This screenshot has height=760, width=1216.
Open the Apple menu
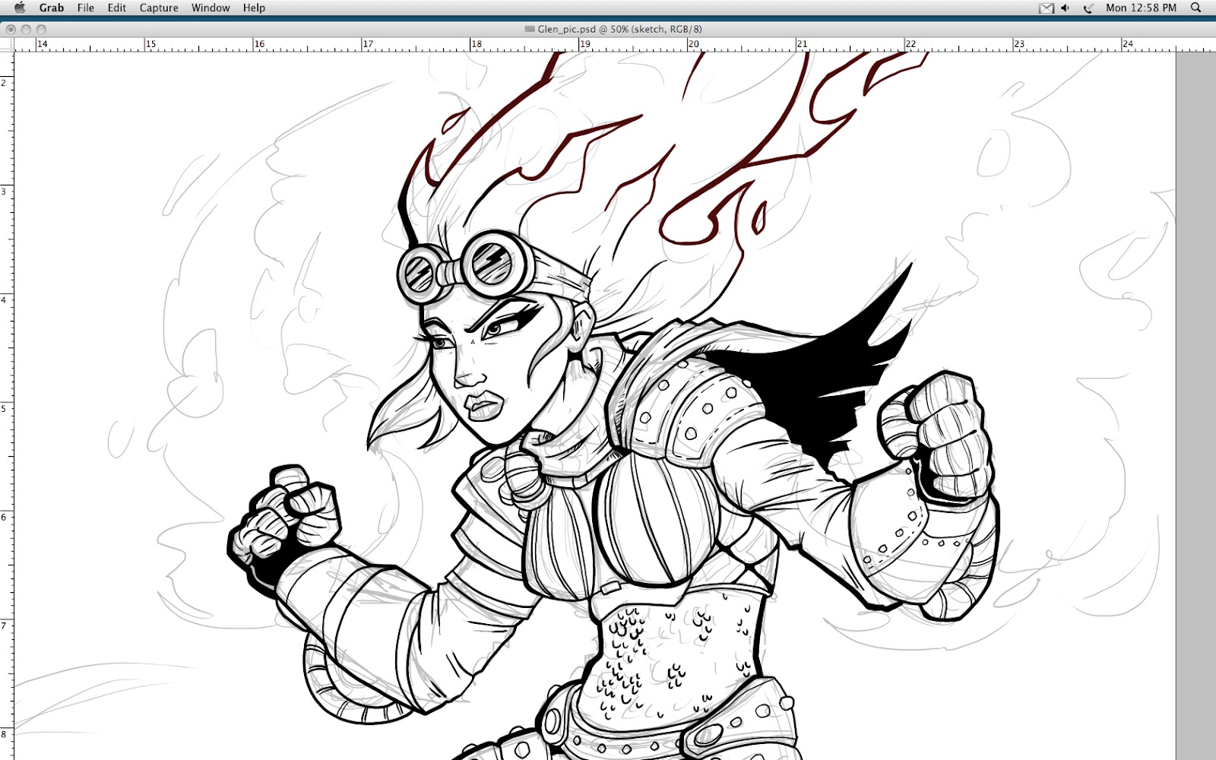(x=19, y=8)
